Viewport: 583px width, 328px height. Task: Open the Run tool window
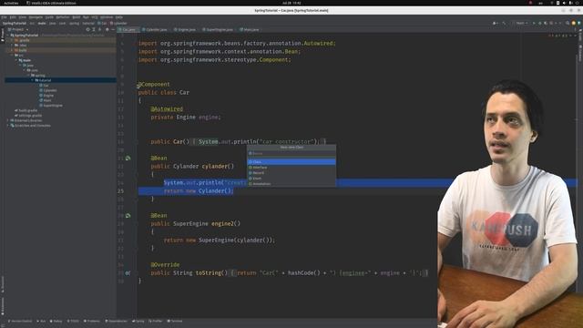[41, 321]
